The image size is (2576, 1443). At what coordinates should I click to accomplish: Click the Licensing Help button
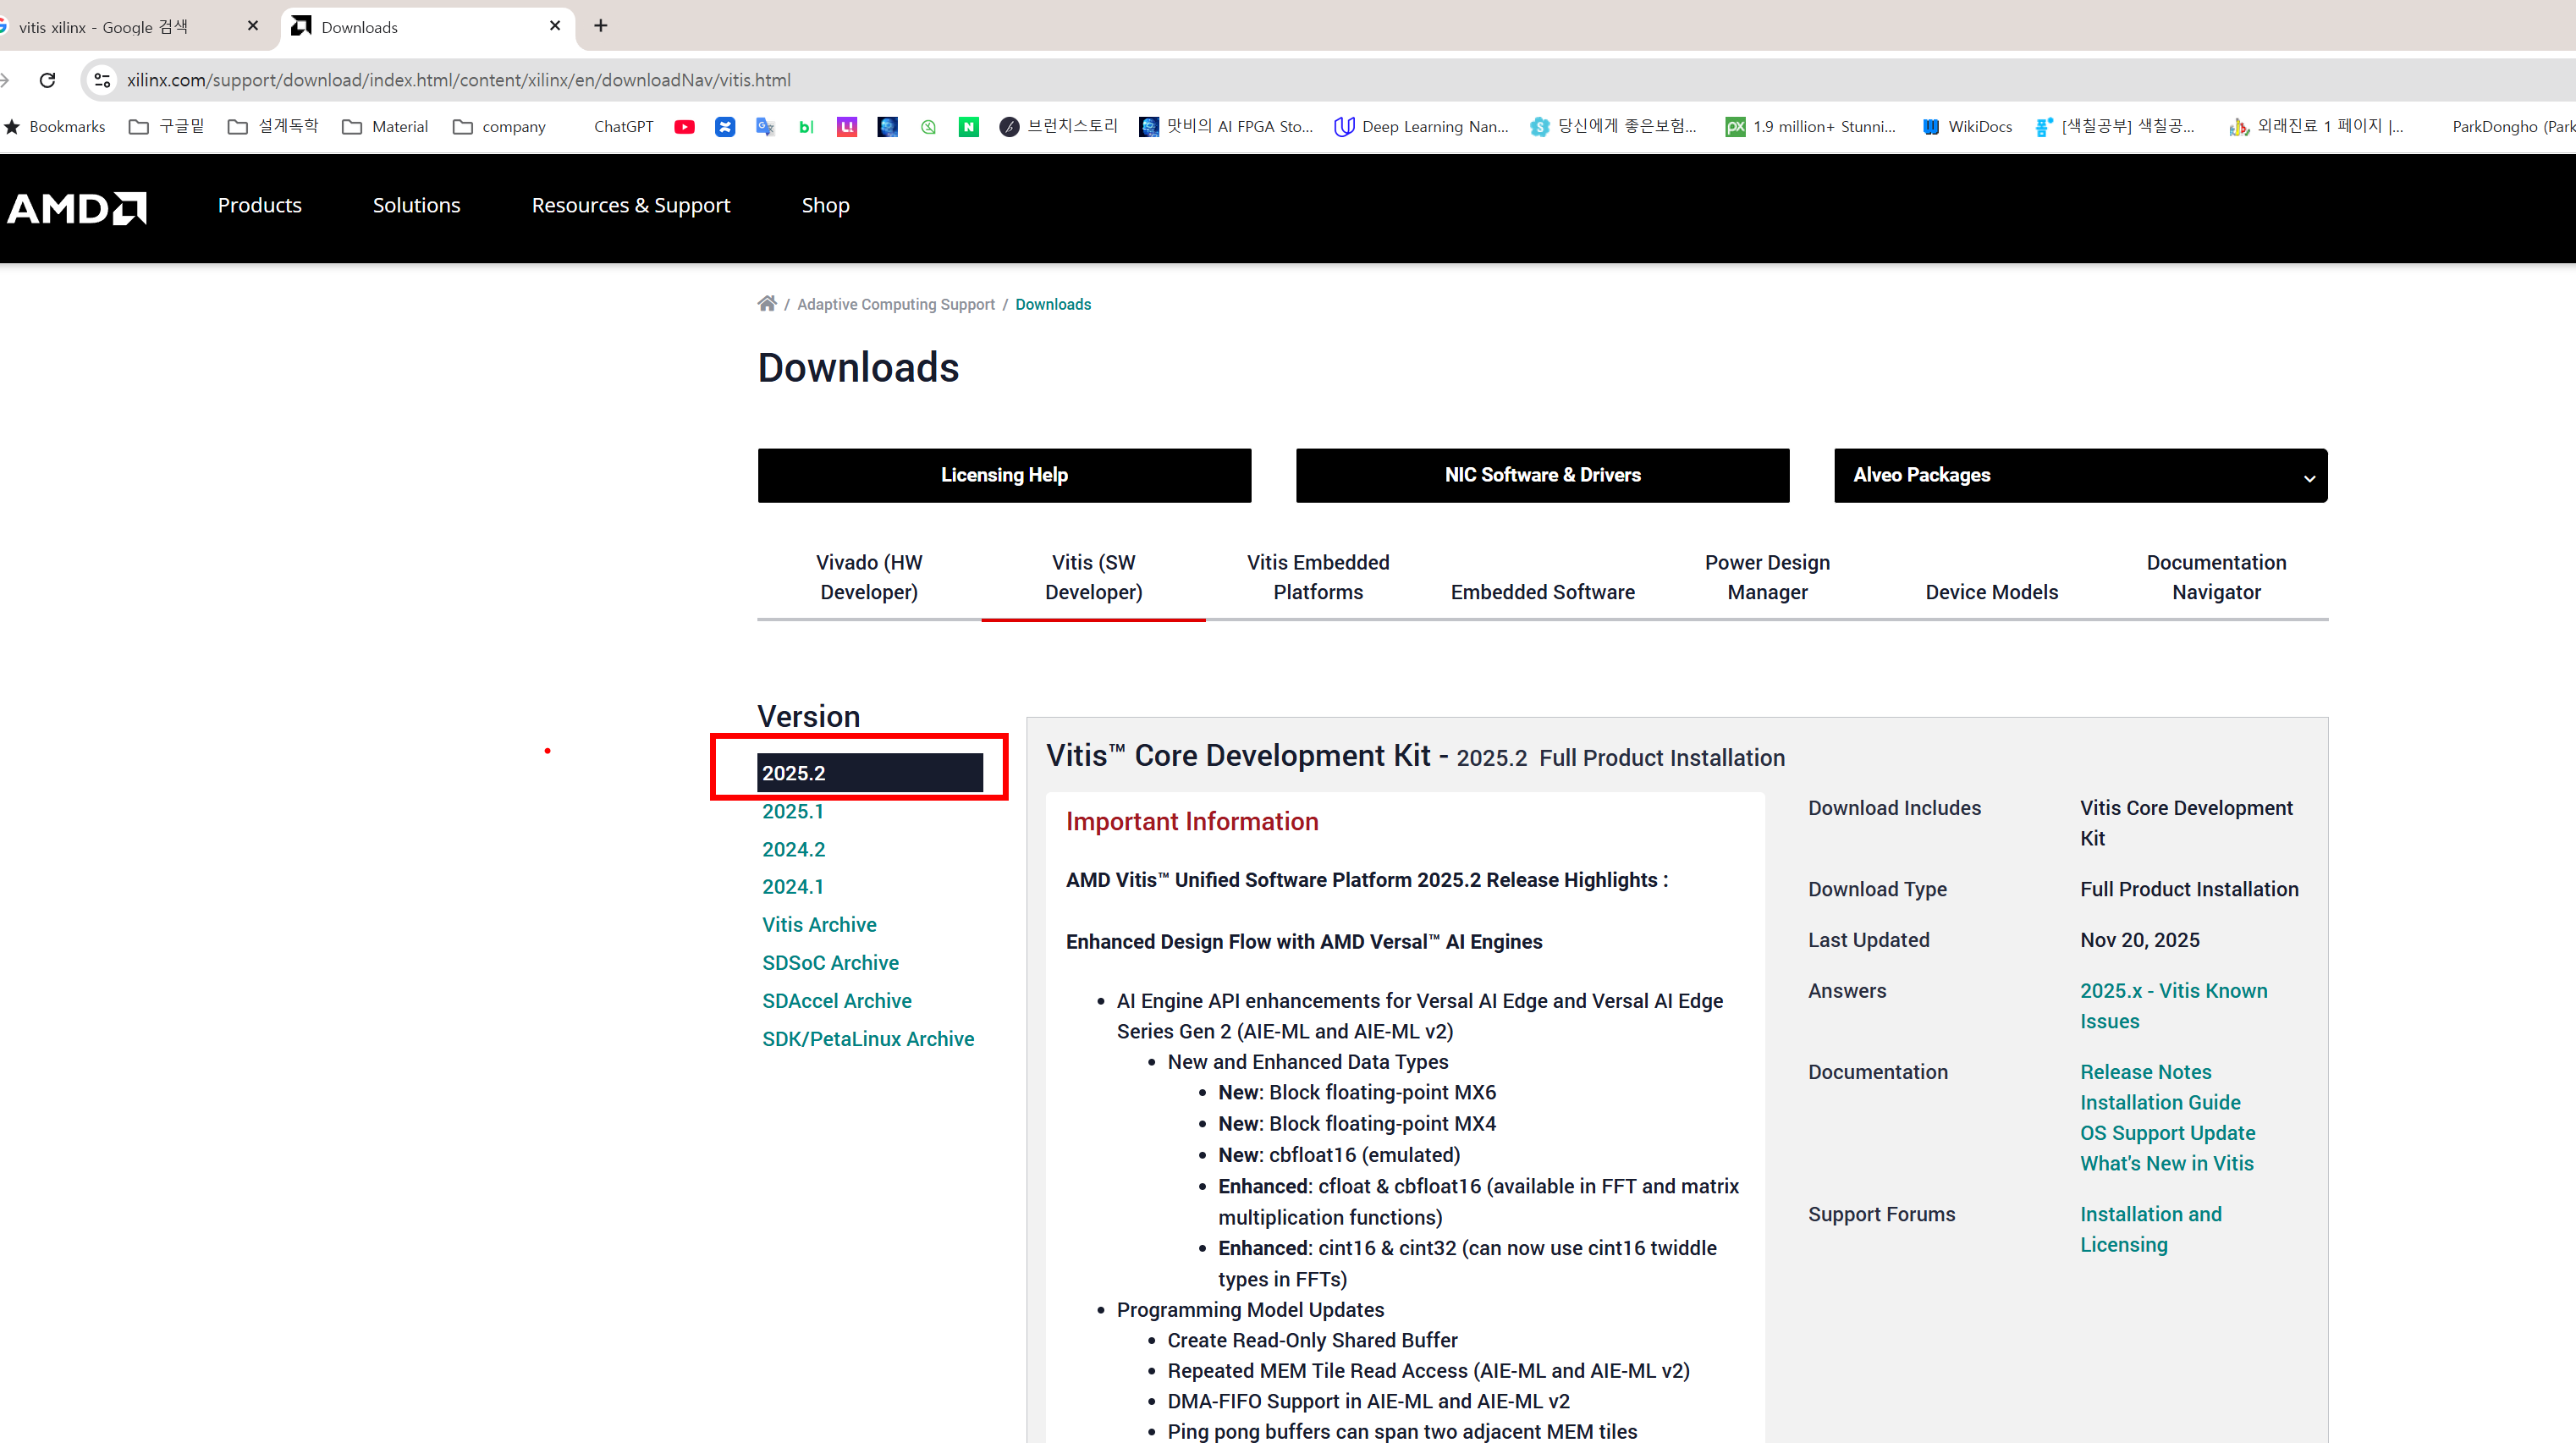[1004, 475]
